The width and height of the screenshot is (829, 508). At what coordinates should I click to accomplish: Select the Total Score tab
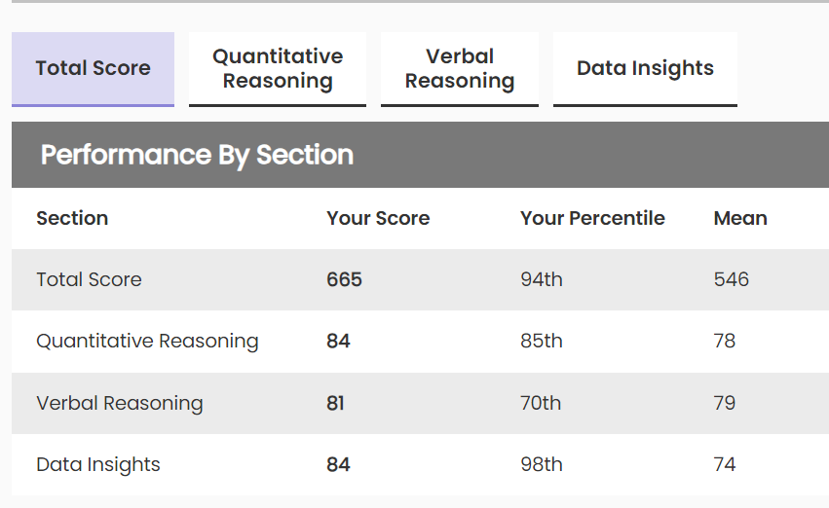(x=93, y=68)
